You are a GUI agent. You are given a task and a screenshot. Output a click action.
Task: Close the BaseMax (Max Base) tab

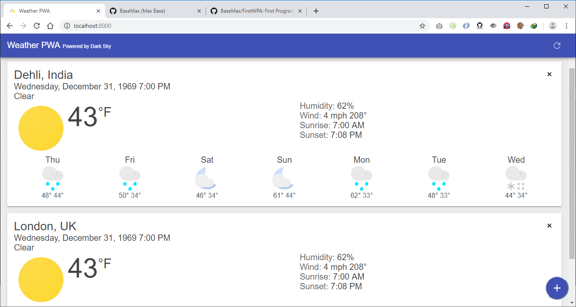click(x=199, y=11)
